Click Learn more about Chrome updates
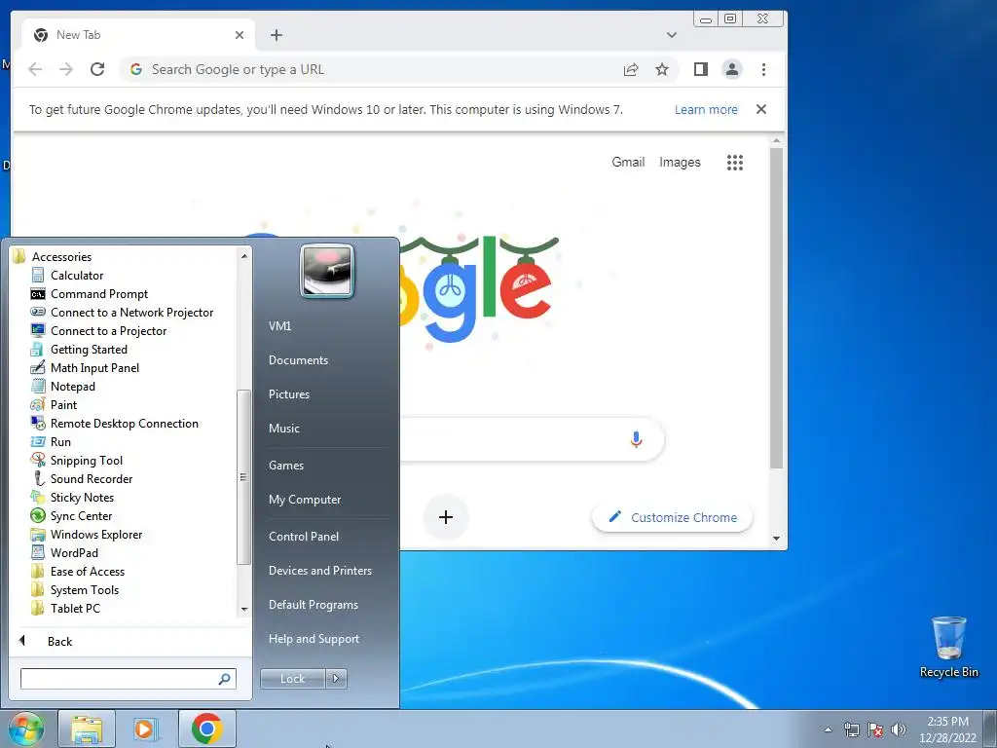Screen dimensions: 997x748 click(706, 109)
